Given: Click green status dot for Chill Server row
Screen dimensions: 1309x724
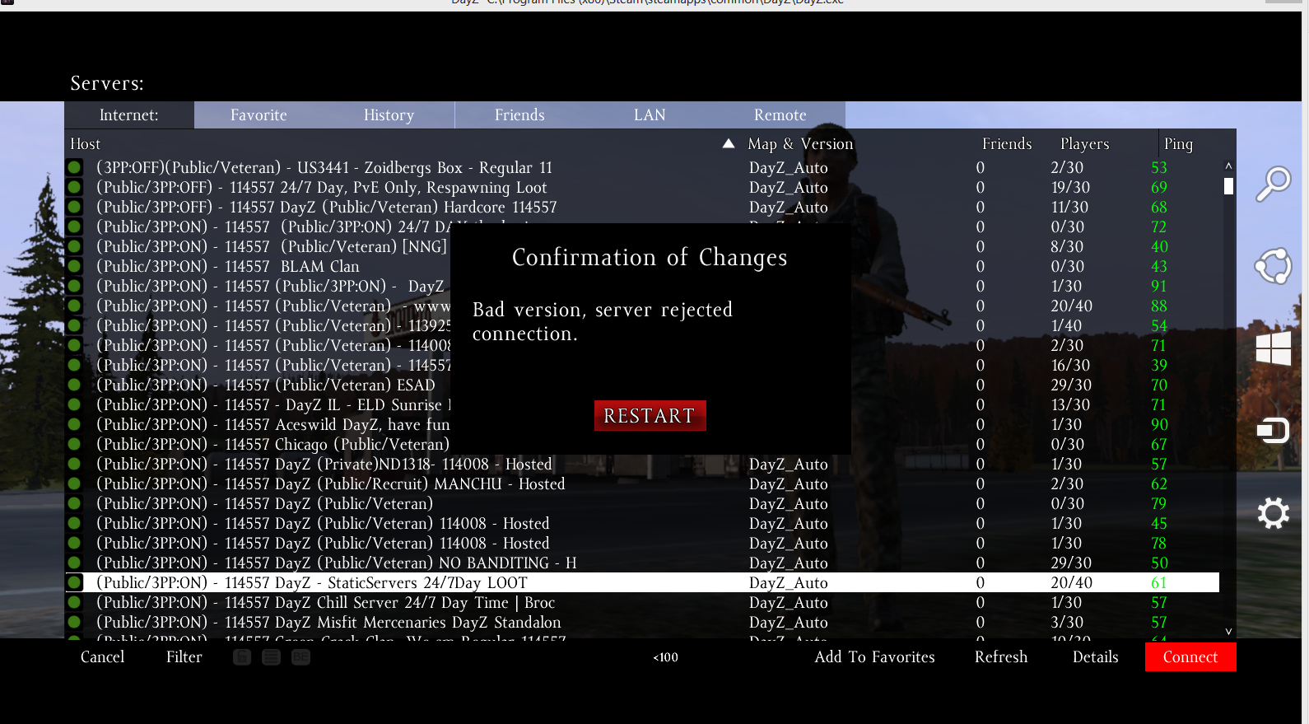Looking at the screenshot, I should (75, 602).
